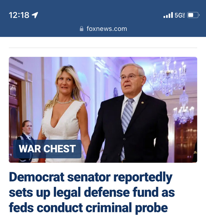Click the word "Democrat" in the headline
This screenshot has width=206, height=224.
pyautogui.click(x=37, y=177)
